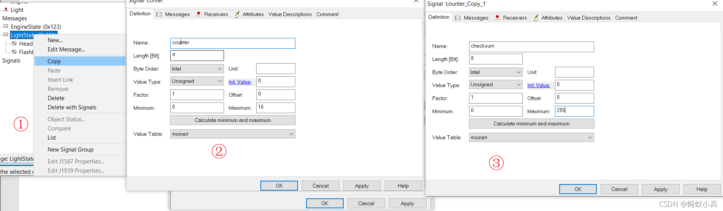Open Value Descriptions tab in counter dialog
This screenshot has width=723, height=211.
(x=290, y=14)
